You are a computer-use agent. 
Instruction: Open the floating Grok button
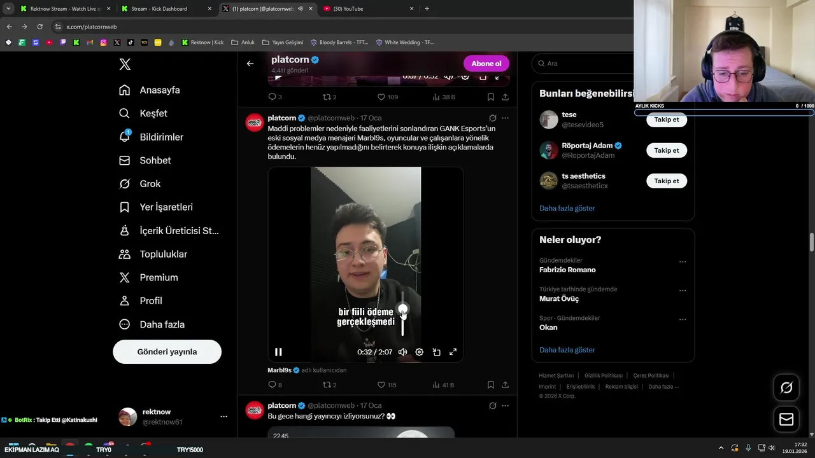(x=786, y=387)
